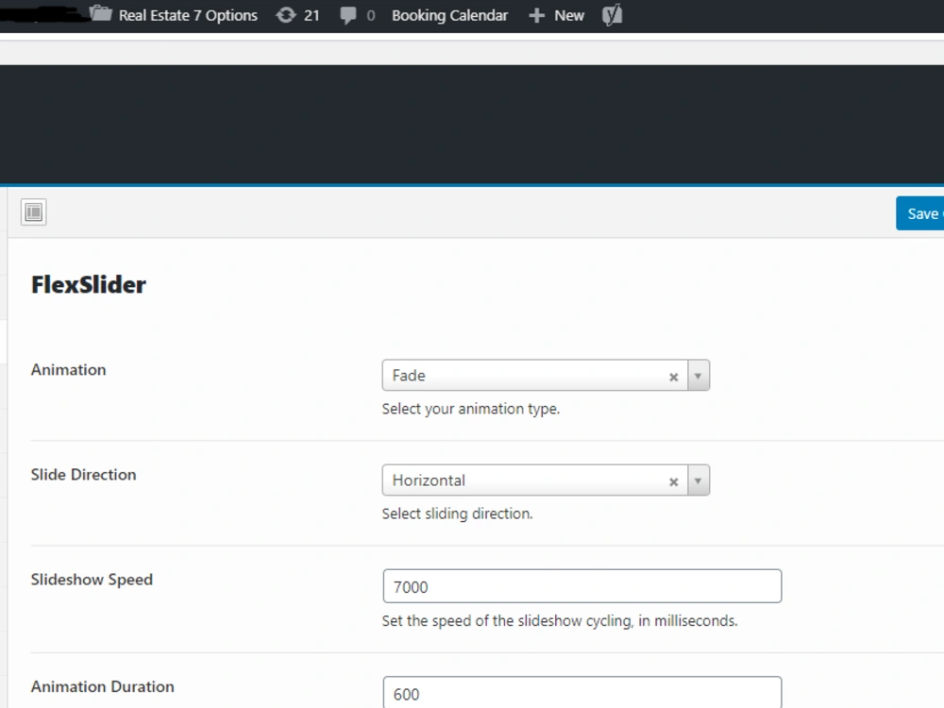The image size is (944, 708).
Task: Click the Slideshow Speed label
Action: click(x=92, y=580)
